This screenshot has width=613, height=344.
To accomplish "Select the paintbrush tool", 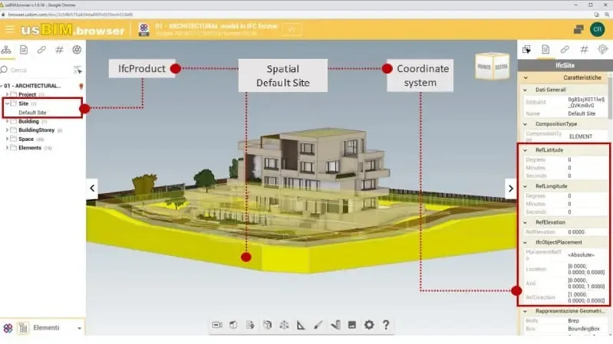I will tap(318, 325).
